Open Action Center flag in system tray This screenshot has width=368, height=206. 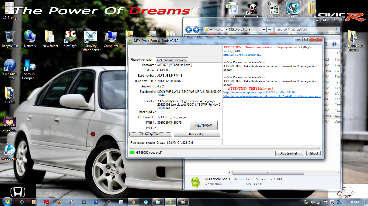[x=326, y=202]
